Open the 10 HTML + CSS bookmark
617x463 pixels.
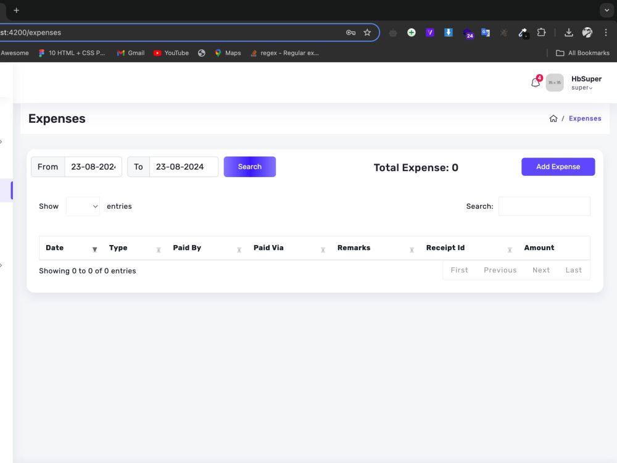coord(72,53)
